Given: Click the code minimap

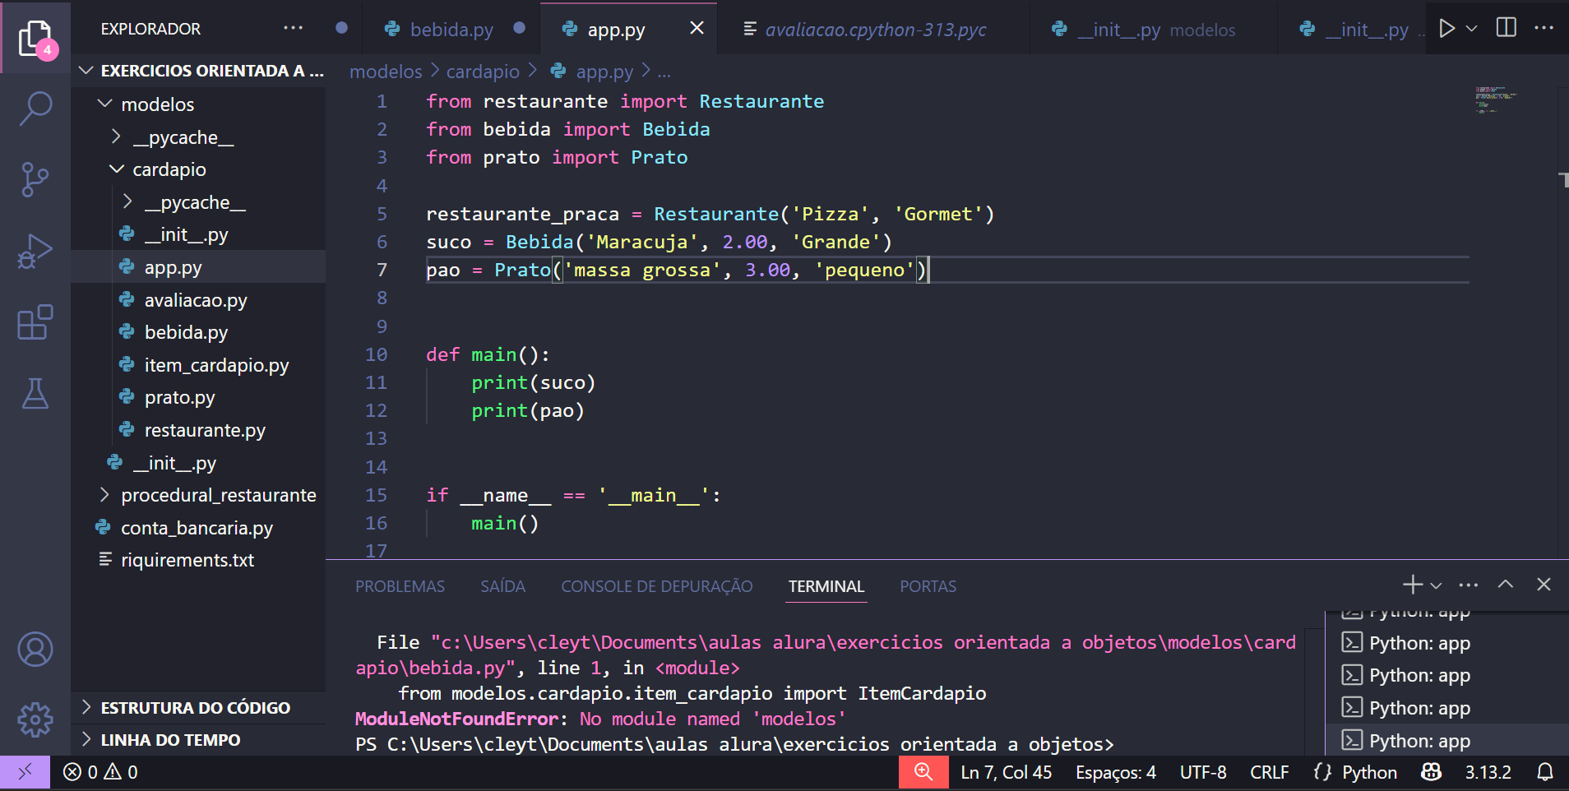Looking at the screenshot, I should [1496, 99].
